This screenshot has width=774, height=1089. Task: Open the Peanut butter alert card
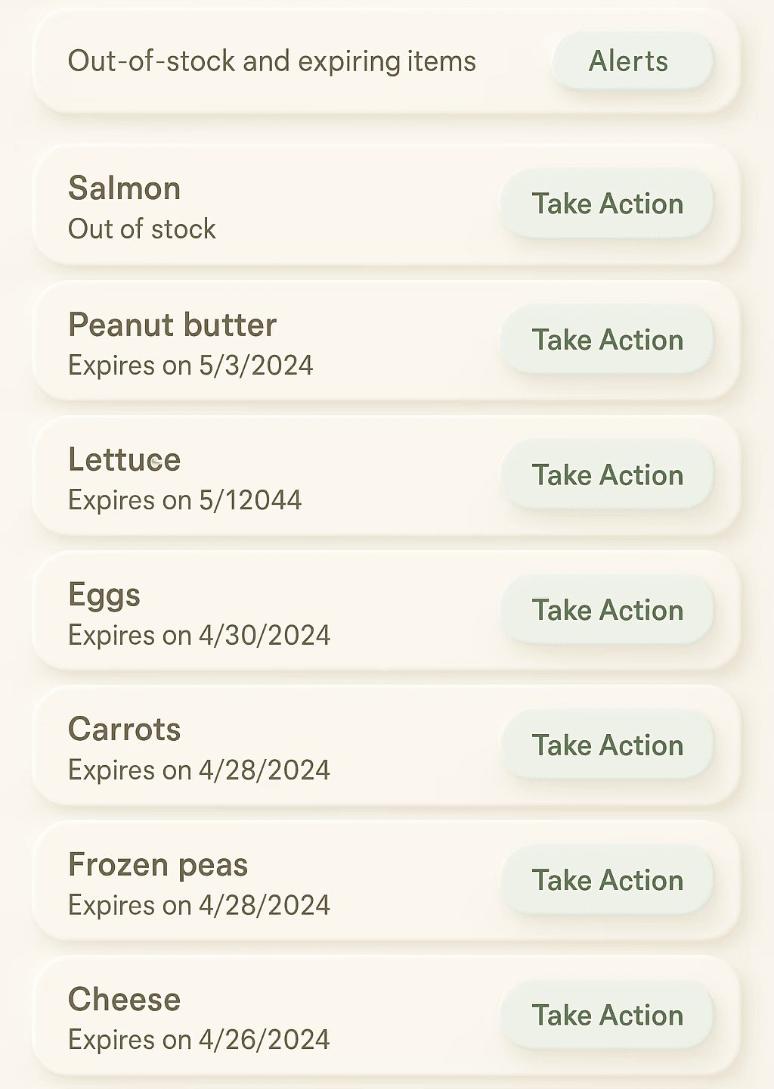pos(386,341)
